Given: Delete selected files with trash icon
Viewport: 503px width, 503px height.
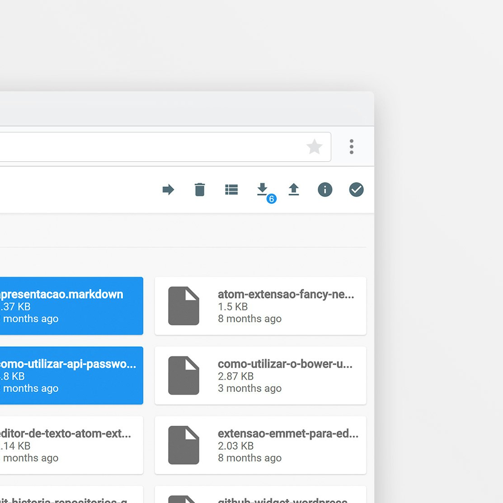Looking at the screenshot, I should 200,190.
